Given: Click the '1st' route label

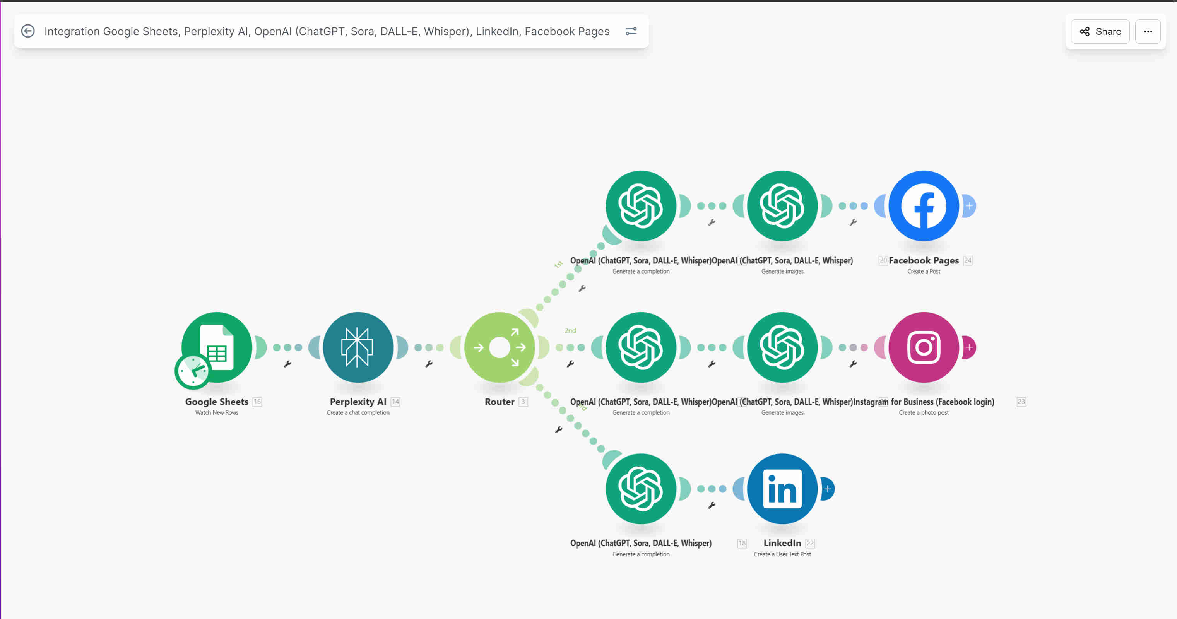Looking at the screenshot, I should point(558,264).
